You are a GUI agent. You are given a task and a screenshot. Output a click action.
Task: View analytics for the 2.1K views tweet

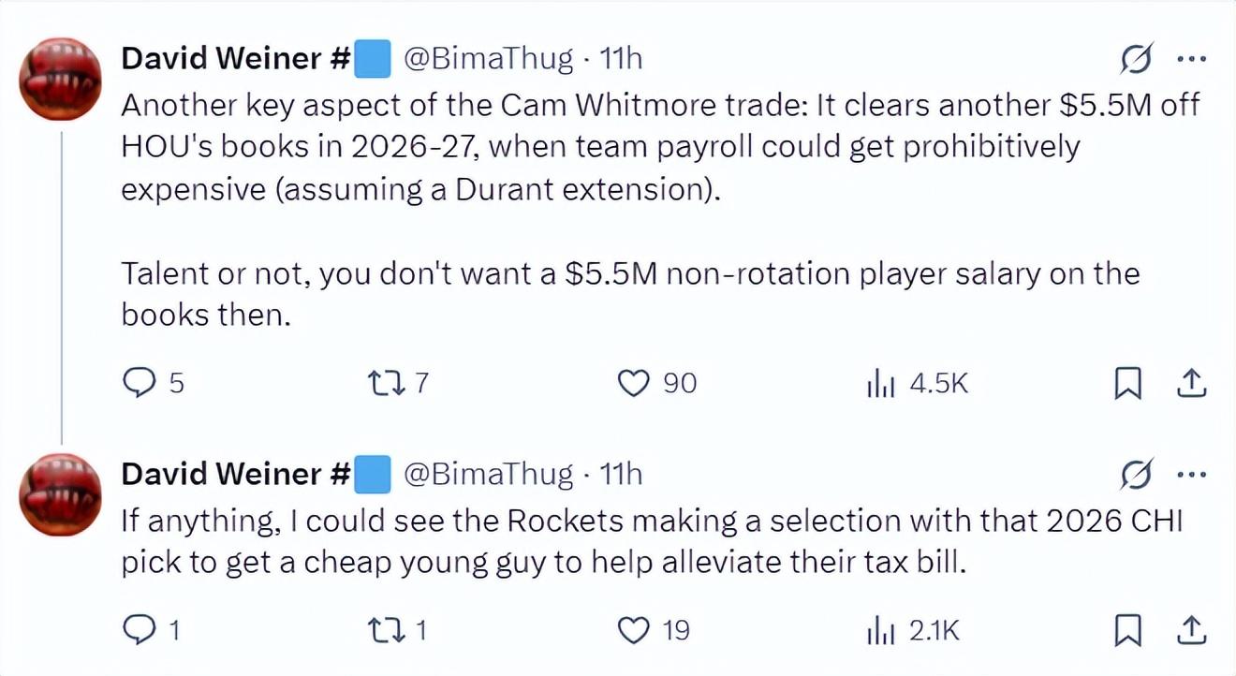tap(881, 632)
